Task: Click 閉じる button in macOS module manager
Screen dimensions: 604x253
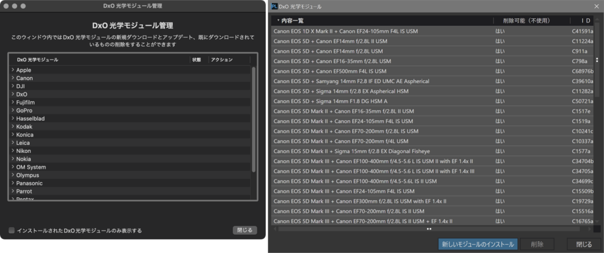Action: click(x=245, y=230)
